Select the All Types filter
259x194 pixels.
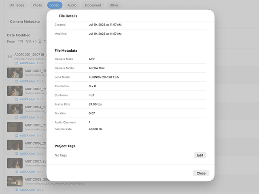pos(17,5)
